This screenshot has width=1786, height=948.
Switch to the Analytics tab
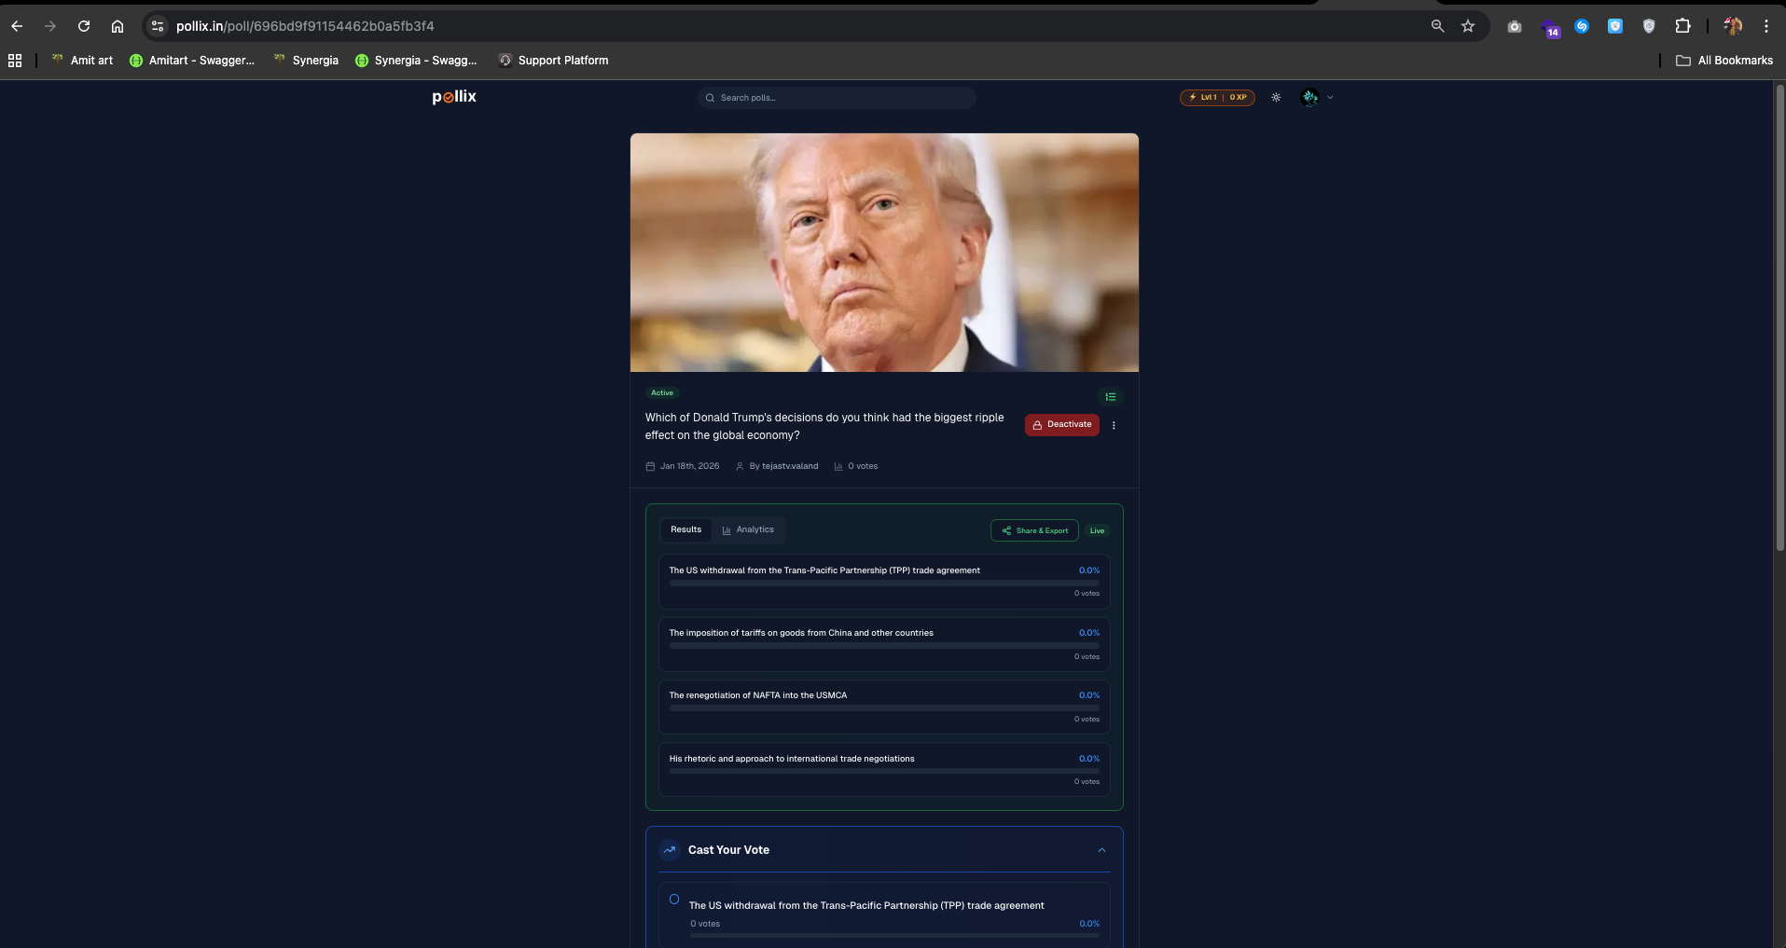tap(749, 529)
